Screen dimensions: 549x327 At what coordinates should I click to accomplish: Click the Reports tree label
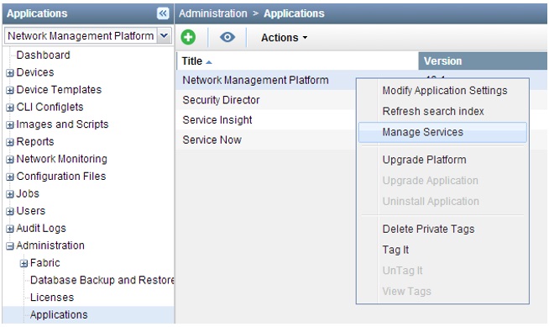click(35, 141)
